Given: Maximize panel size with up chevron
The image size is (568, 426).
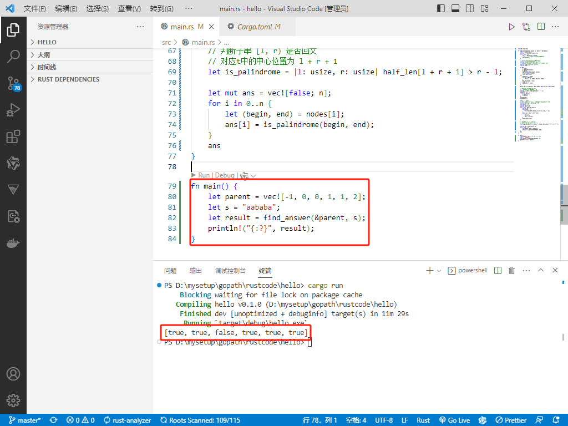Looking at the screenshot, I should [541, 270].
